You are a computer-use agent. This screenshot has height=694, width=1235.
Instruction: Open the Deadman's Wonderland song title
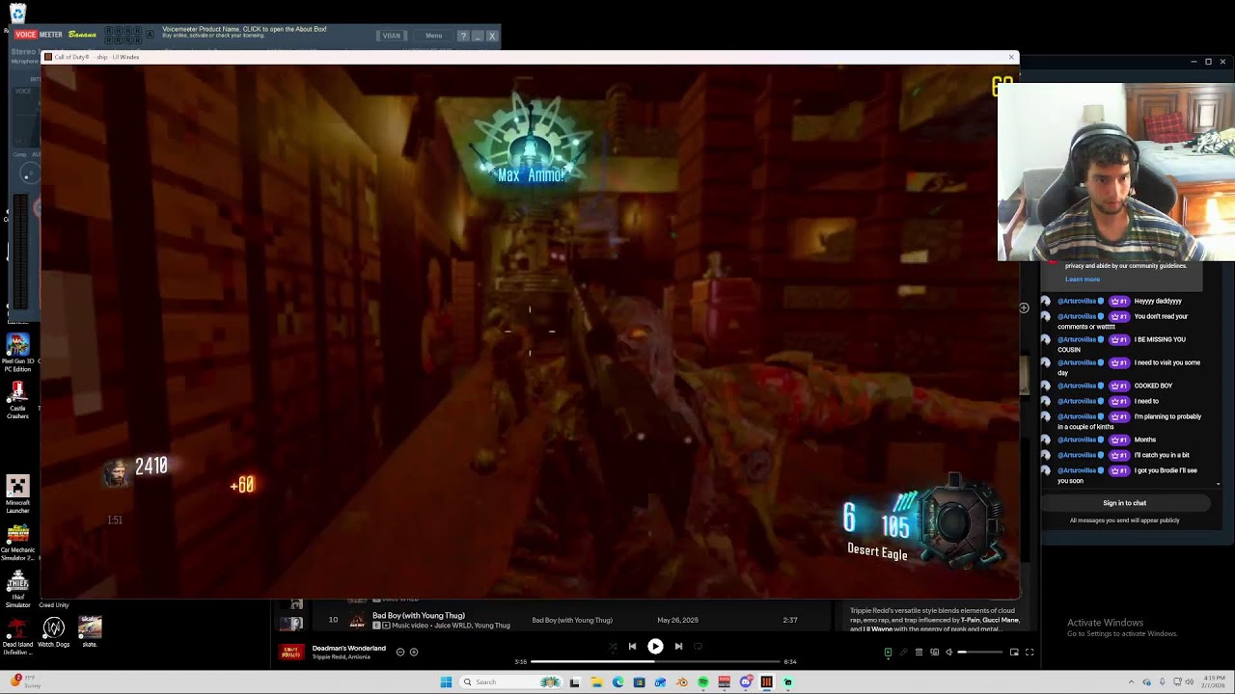(348, 648)
